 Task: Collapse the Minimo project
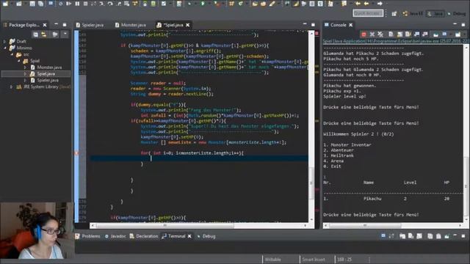tap(4, 48)
